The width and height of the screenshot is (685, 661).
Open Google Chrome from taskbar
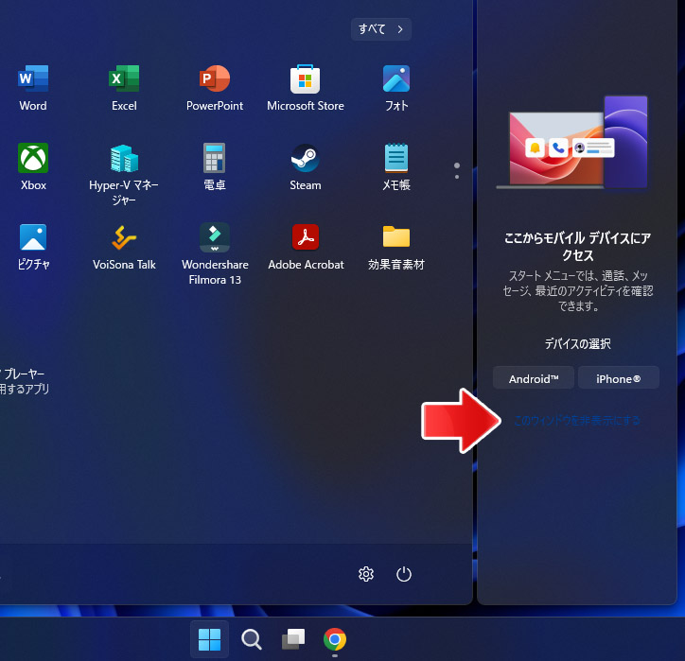coord(335,639)
